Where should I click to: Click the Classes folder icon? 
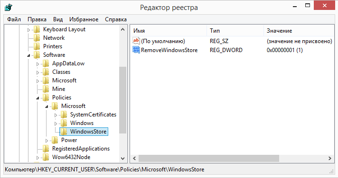tap(46, 72)
